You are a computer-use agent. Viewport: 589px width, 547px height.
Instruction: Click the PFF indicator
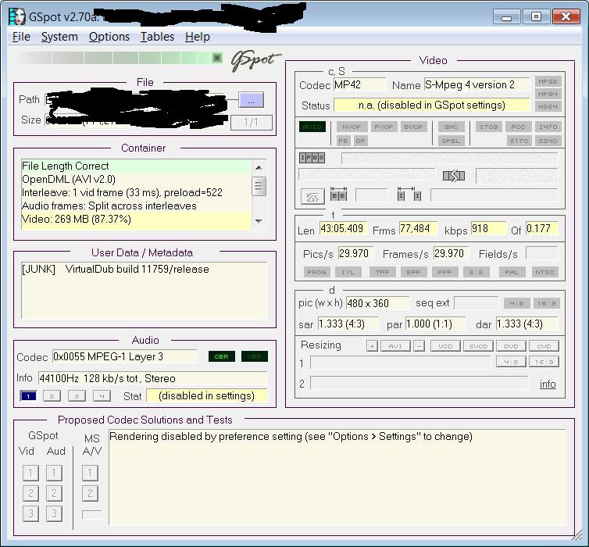(445, 272)
